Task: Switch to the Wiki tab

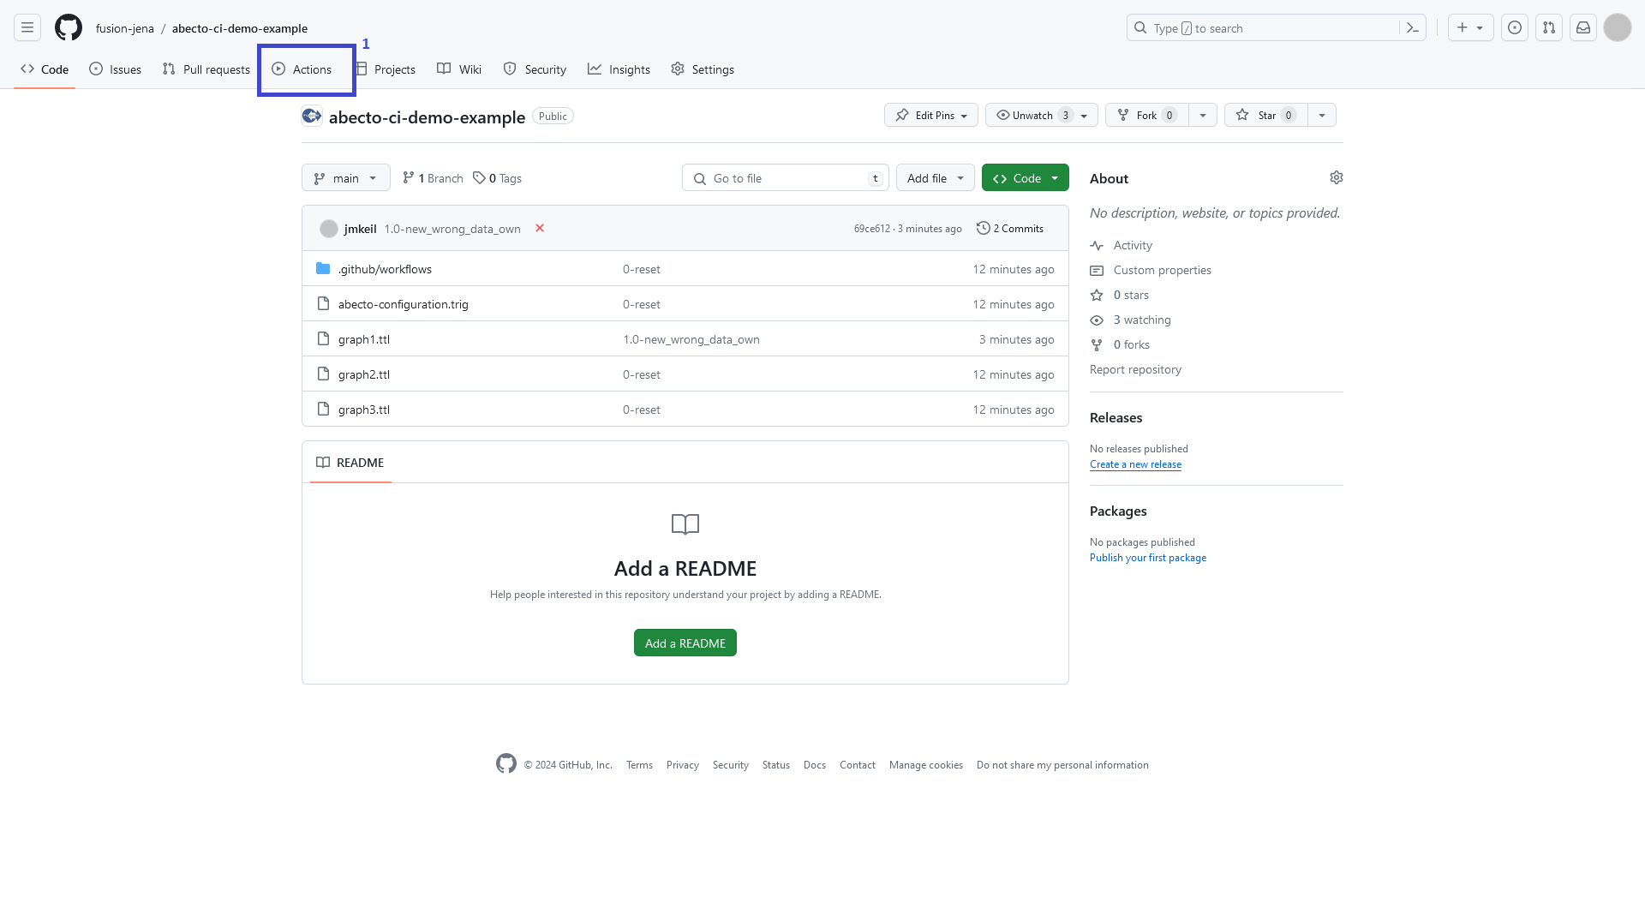Action: 459,69
